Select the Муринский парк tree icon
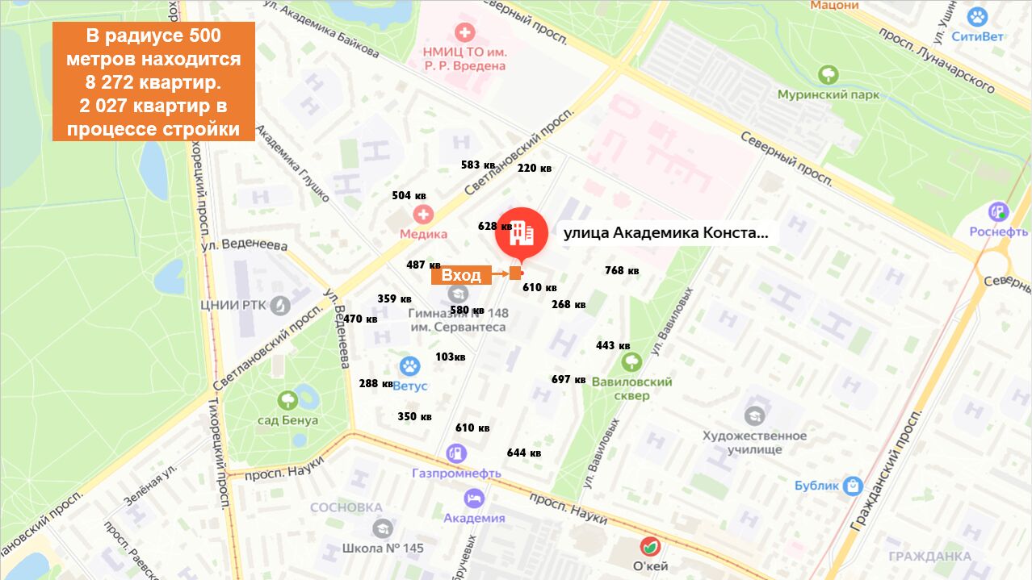This screenshot has width=1032, height=580. (x=828, y=75)
